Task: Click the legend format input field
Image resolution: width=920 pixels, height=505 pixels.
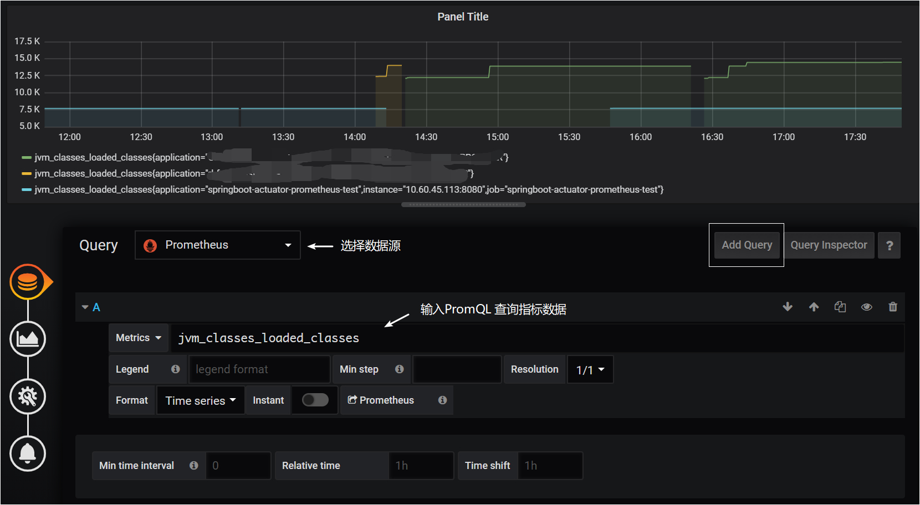Action: coord(259,369)
